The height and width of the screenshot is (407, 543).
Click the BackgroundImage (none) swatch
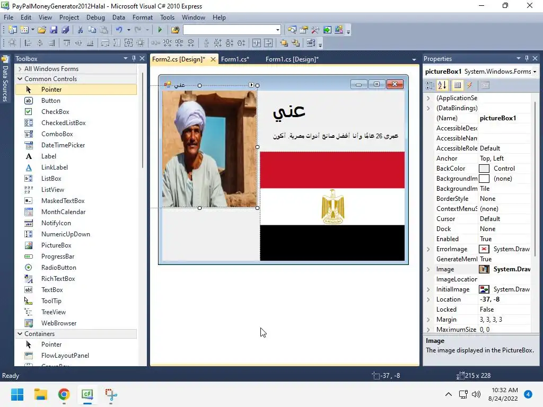click(484, 179)
